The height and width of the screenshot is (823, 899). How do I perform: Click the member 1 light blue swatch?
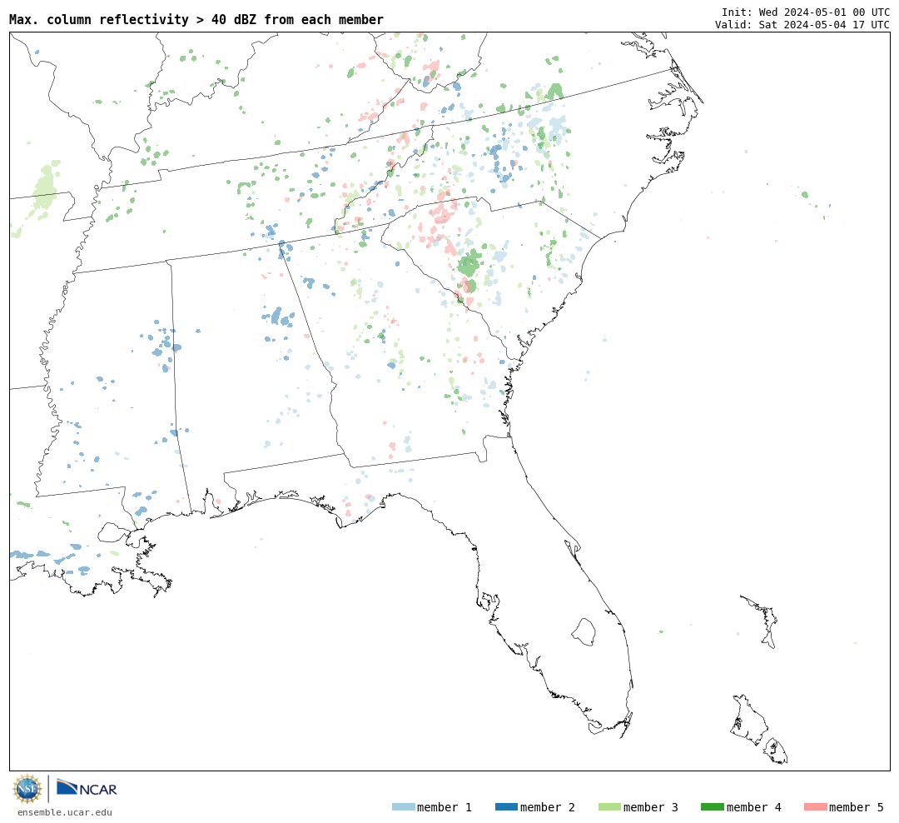(403, 807)
